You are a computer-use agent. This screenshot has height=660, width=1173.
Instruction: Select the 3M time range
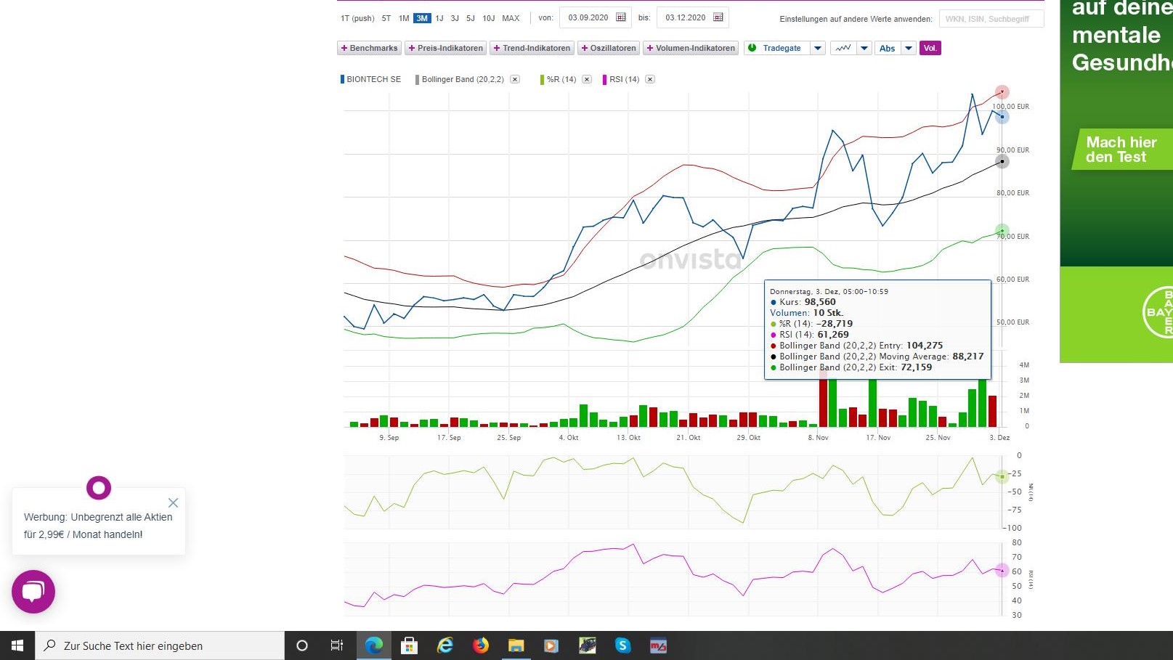(x=422, y=18)
